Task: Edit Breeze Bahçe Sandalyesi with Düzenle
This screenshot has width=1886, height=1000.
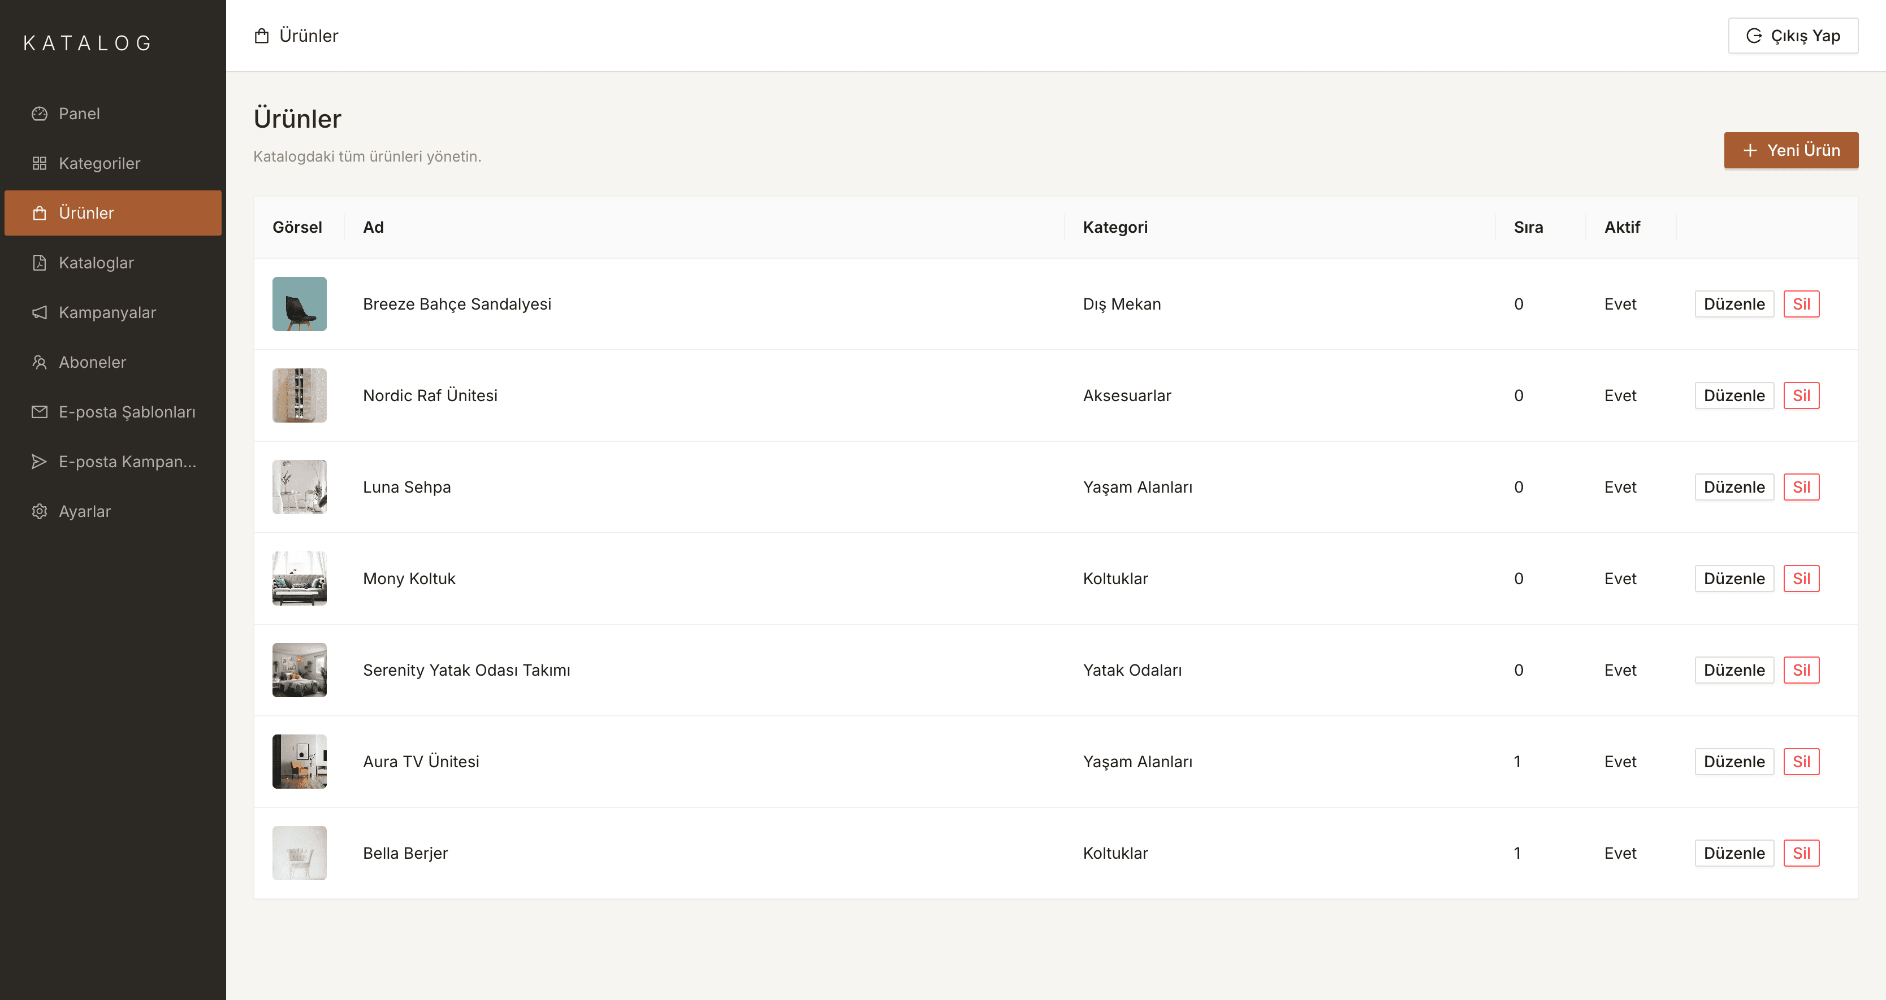Action: [x=1734, y=305]
